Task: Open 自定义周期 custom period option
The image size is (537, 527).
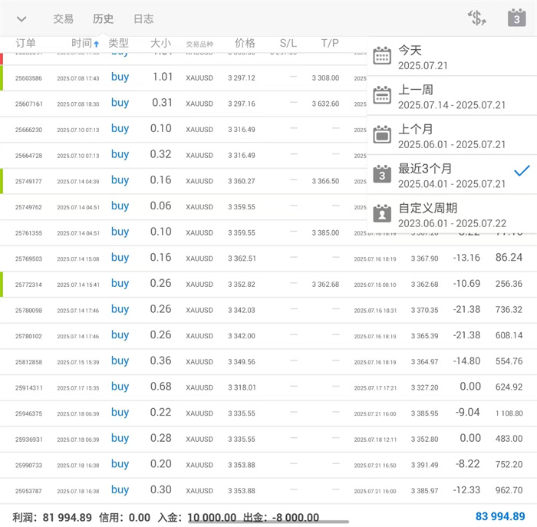Action: tap(452, 214)
